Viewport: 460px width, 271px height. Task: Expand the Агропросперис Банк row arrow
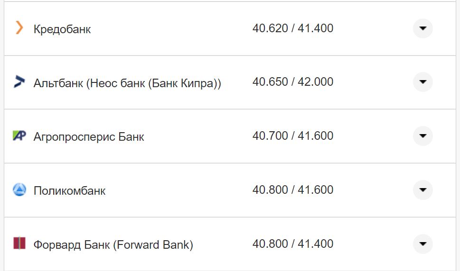[x=422, y=136]
